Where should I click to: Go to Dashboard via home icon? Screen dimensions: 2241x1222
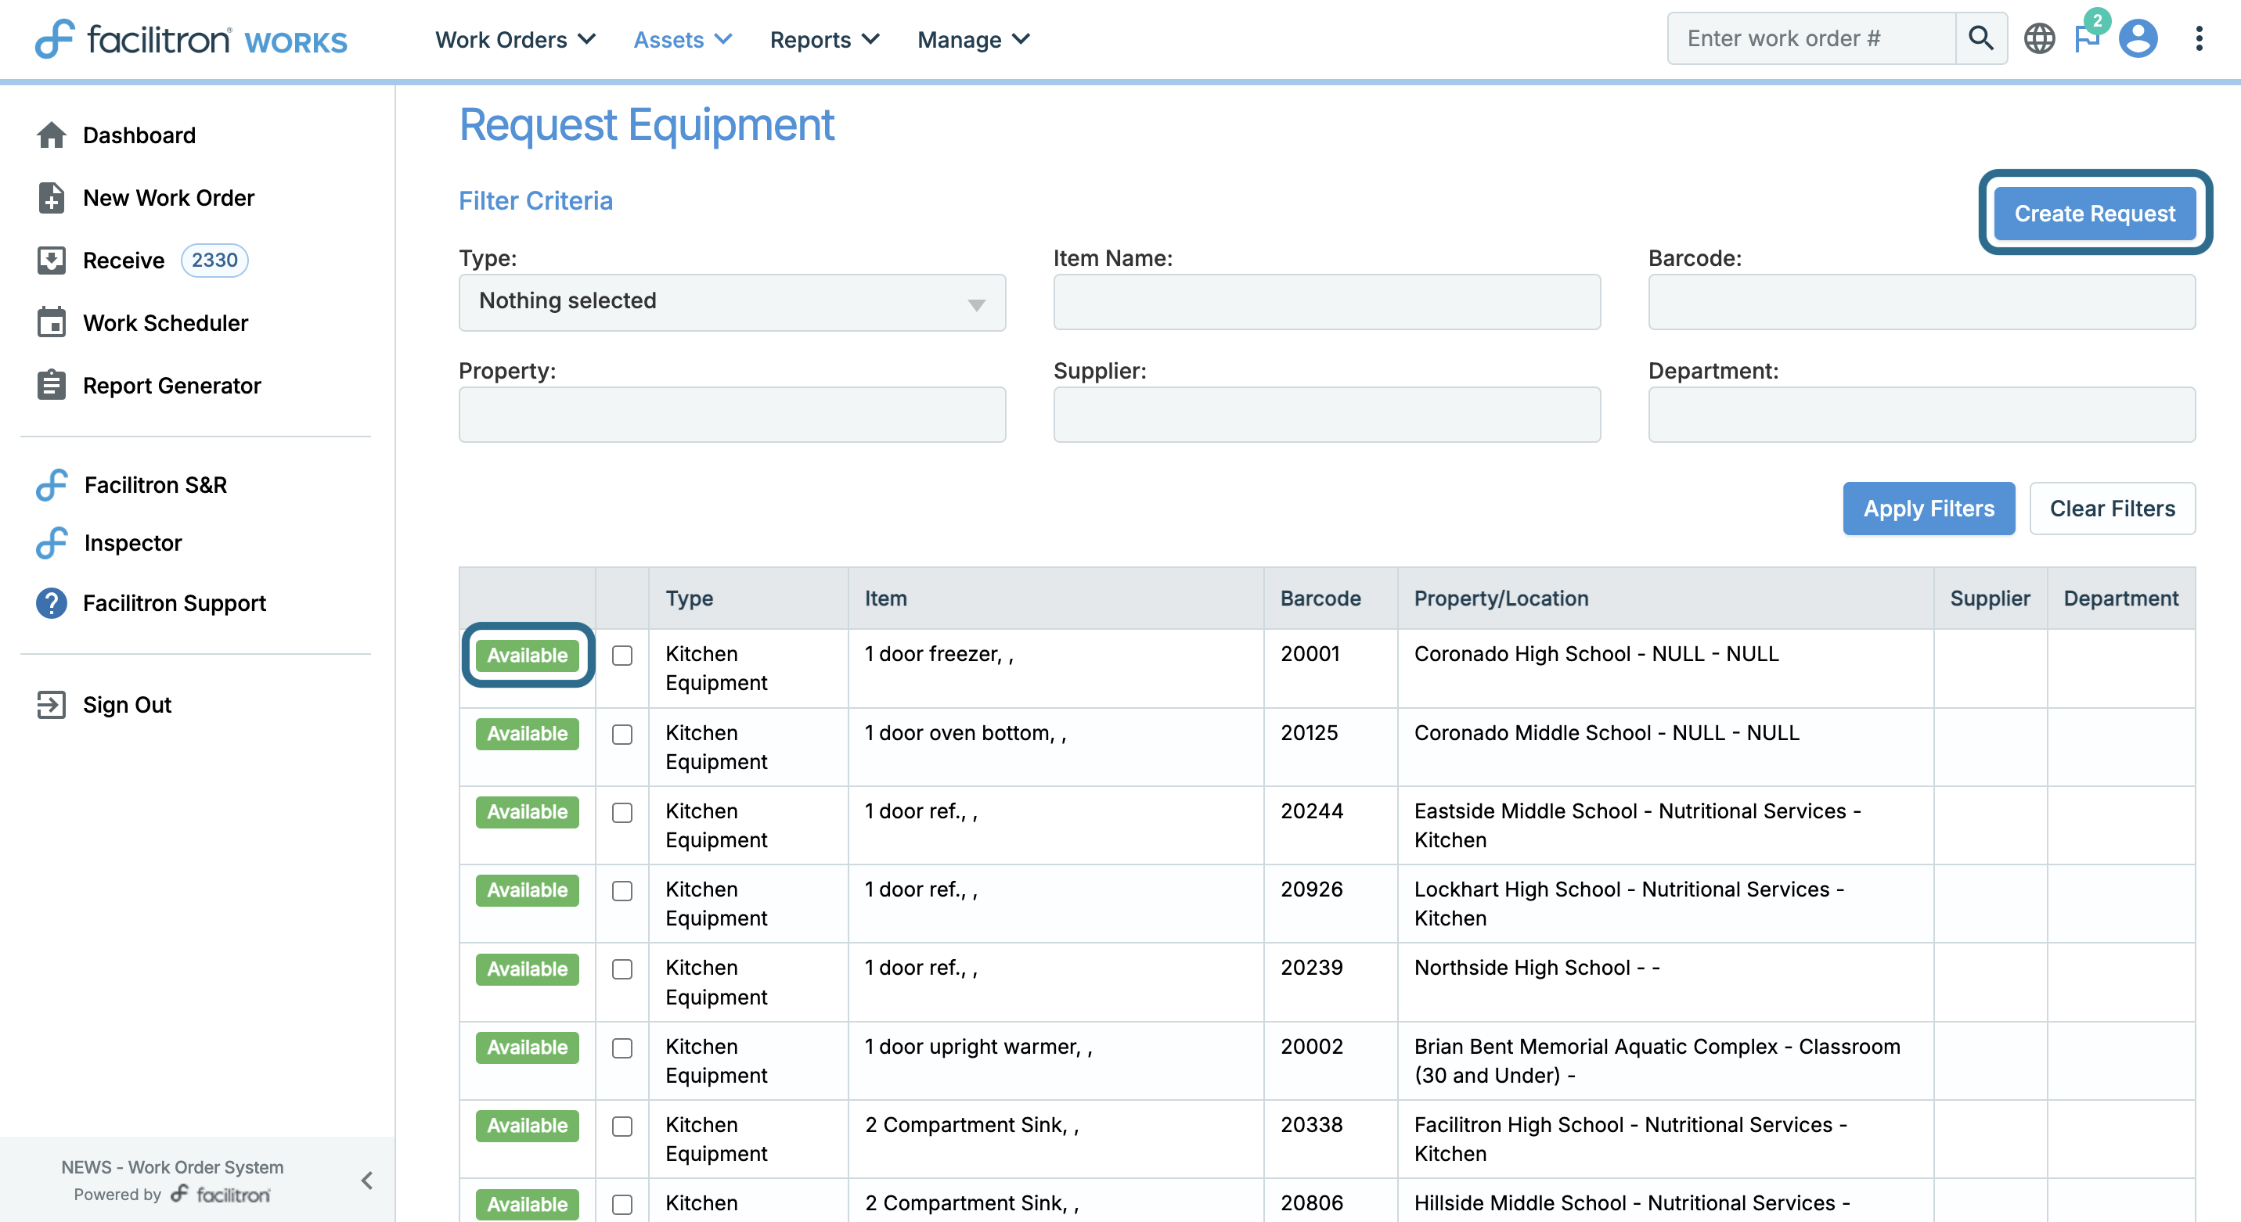(x=52, y=135)
